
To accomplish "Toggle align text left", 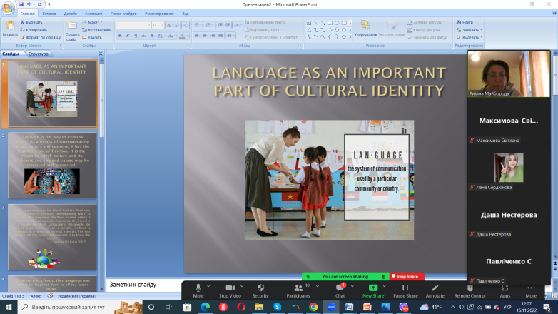I will point(197,36).
